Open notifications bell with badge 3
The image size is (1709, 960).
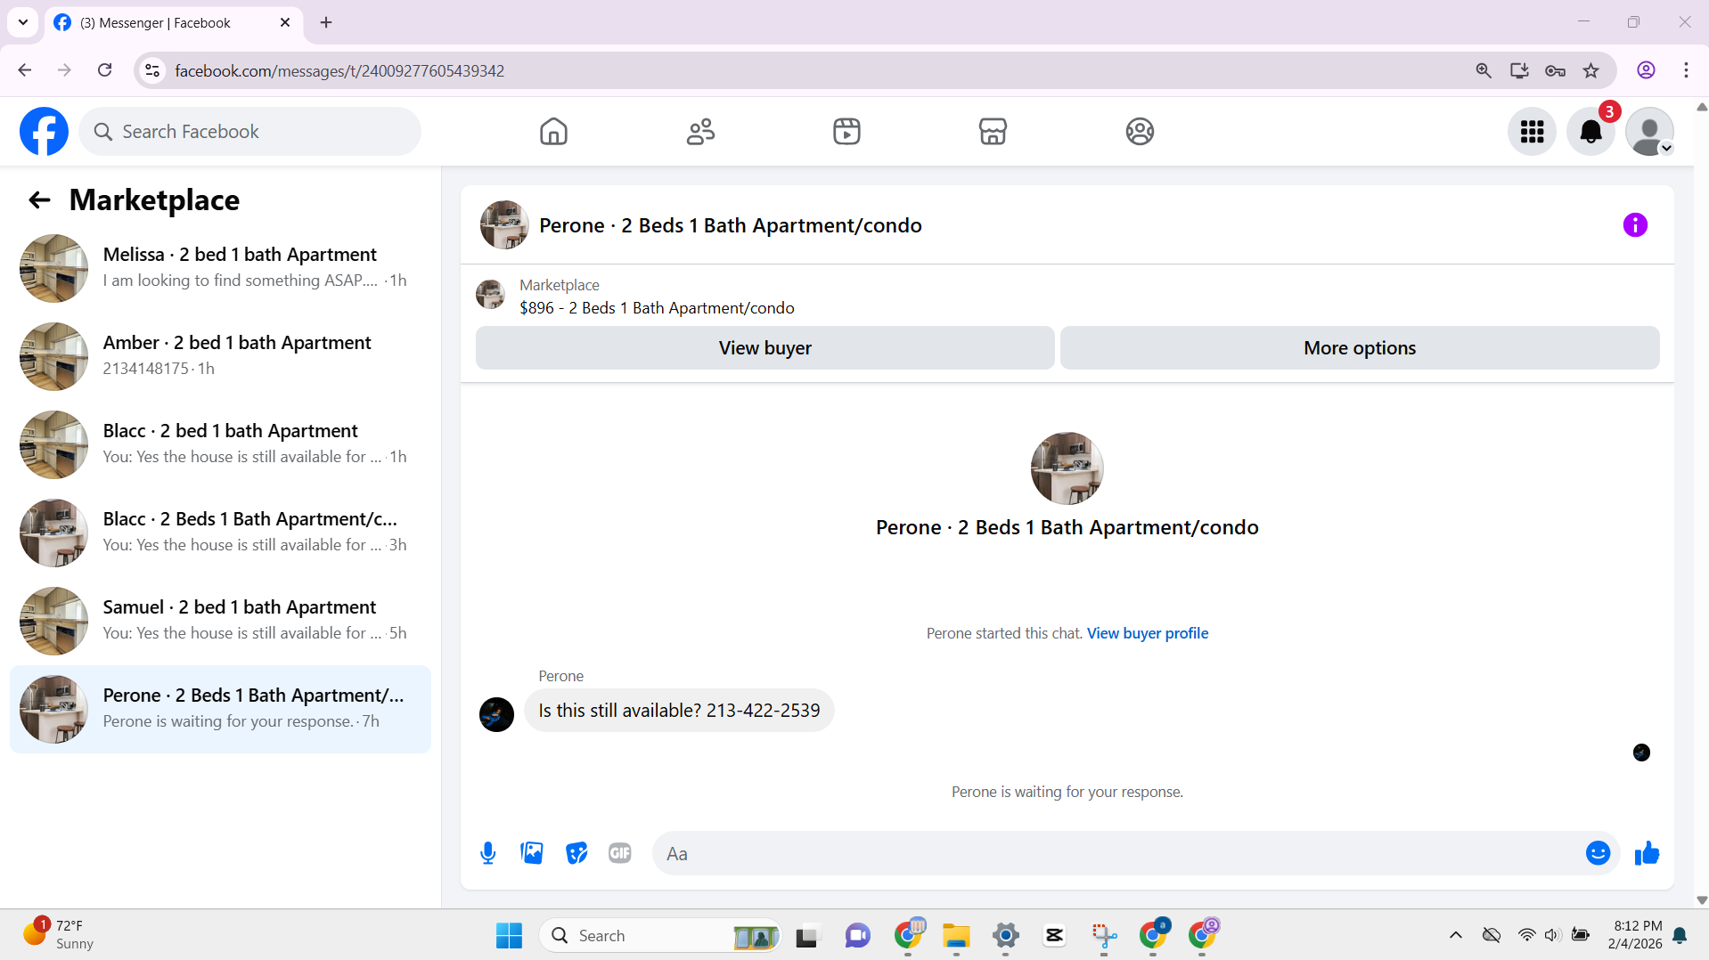(1590, 132)
